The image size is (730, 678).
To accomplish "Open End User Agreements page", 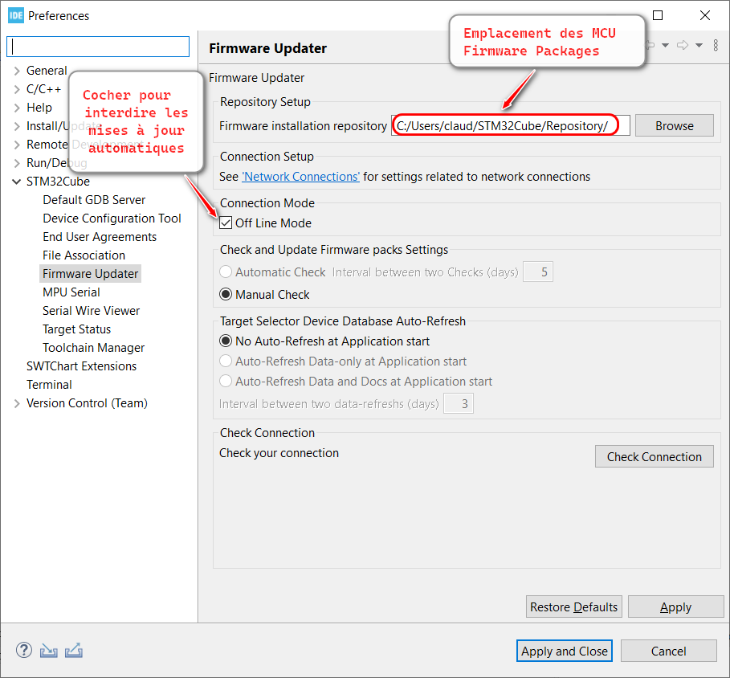I will [100, 237].
